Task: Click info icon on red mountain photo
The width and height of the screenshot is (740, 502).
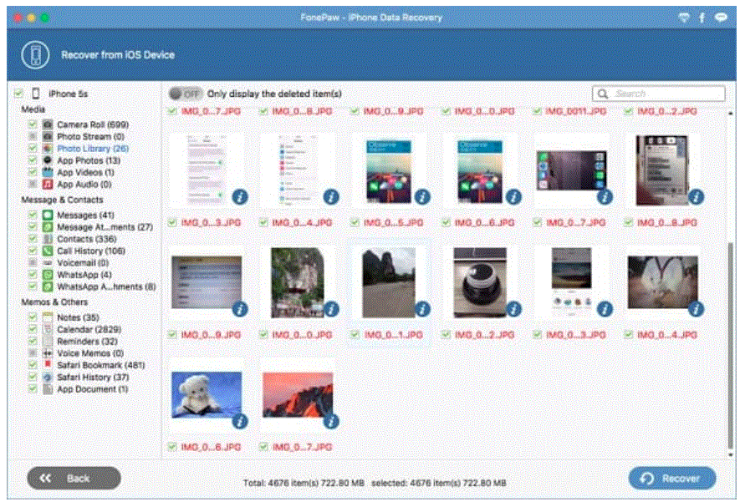Action: point(331,421)
